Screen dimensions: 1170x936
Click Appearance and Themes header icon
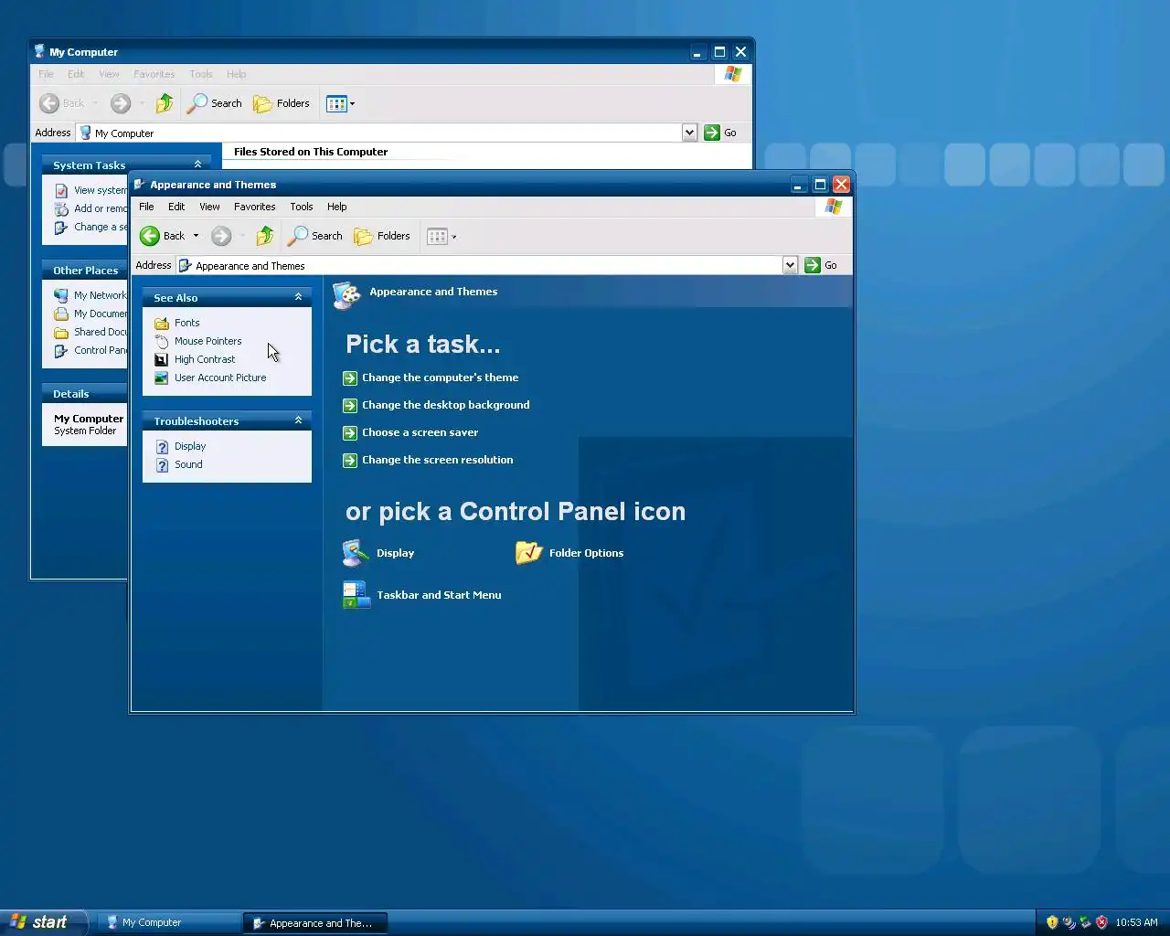(346, 294)
